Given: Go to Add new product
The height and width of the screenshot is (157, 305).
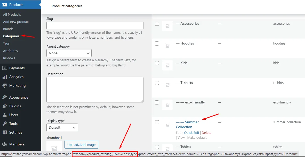Looking at the screenshot, I should (16, 22).
